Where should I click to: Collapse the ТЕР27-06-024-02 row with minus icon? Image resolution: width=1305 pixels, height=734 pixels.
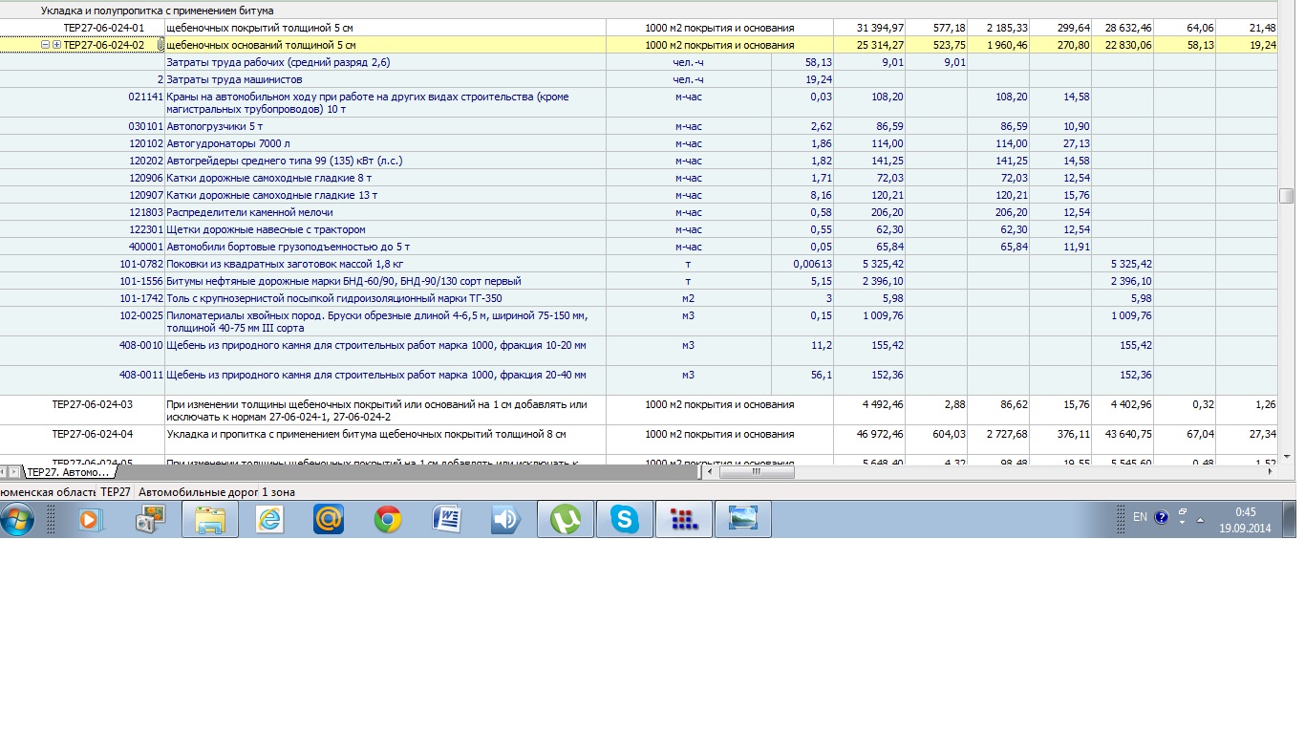pos(46,45)
